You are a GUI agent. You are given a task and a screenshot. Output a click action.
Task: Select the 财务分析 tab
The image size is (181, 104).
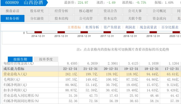tap(12, 19)
